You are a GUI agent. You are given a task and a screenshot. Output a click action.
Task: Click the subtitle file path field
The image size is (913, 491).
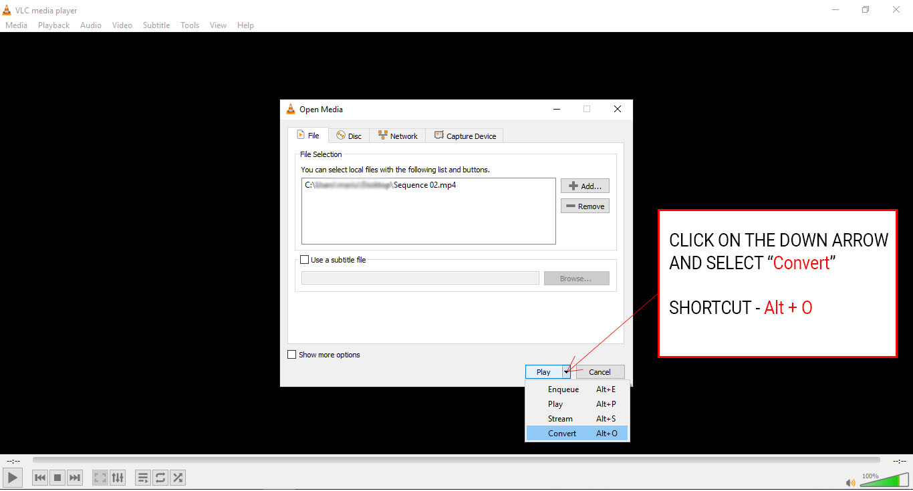click(x=420, y=278)
